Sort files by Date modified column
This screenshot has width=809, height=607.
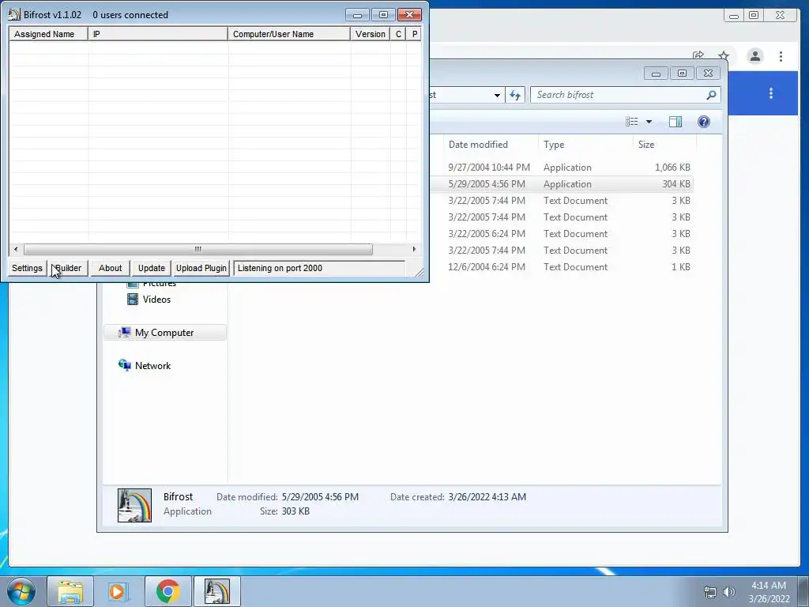pos(478,145)
